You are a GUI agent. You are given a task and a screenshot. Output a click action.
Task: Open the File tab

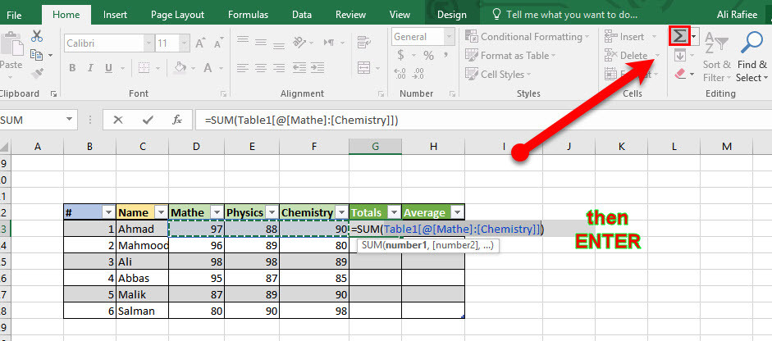click(14, 15)
